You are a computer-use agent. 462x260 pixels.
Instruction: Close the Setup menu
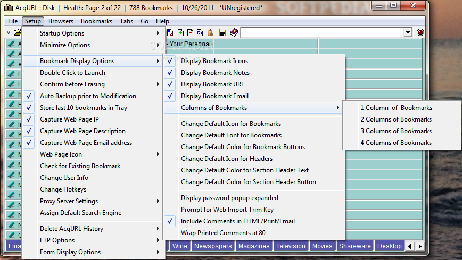click(x=32, y=21)
